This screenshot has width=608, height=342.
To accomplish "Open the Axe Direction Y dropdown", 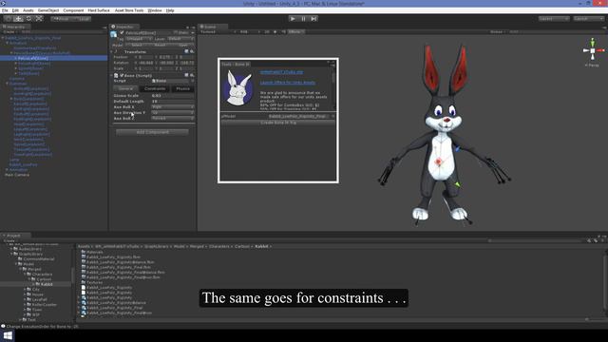I will point(173,112).
